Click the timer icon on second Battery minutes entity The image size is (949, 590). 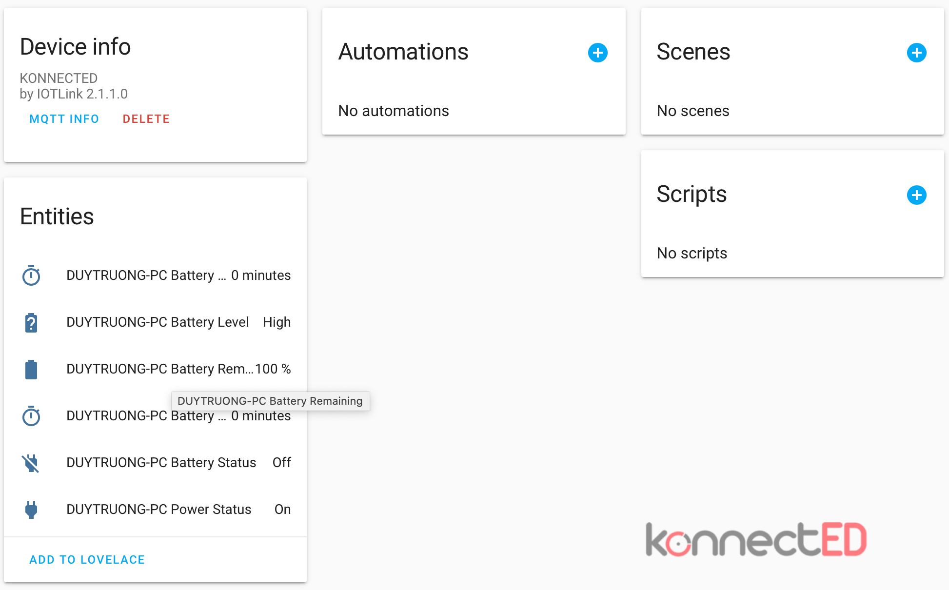click(x=31, y=416)
